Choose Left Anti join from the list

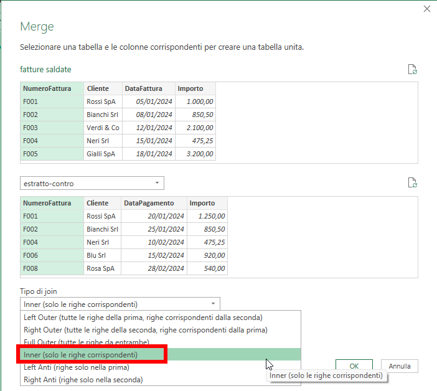pos(76,367)
